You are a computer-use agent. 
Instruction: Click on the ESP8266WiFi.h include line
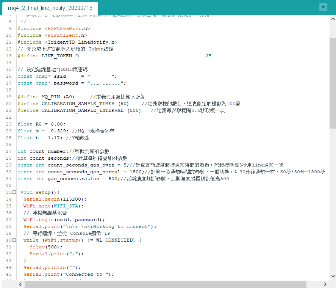click(54, 28)
